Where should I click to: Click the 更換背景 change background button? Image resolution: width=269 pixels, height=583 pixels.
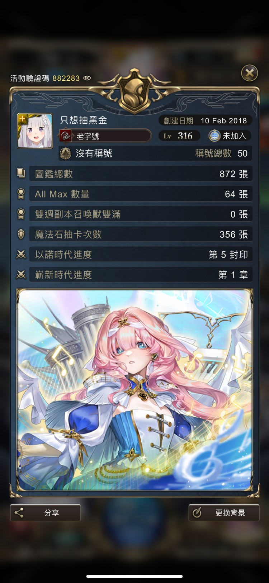224,513
